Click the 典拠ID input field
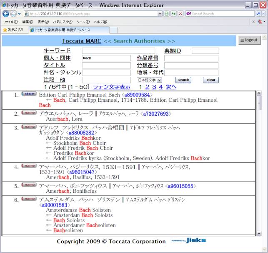The image size is (268, 253). [x=205, y=51]
